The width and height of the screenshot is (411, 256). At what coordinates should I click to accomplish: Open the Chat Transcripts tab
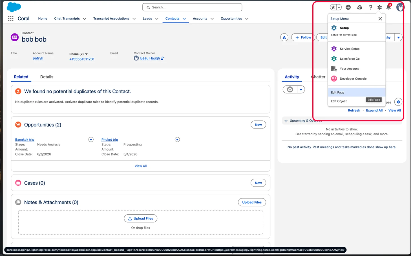click(67, 19)
